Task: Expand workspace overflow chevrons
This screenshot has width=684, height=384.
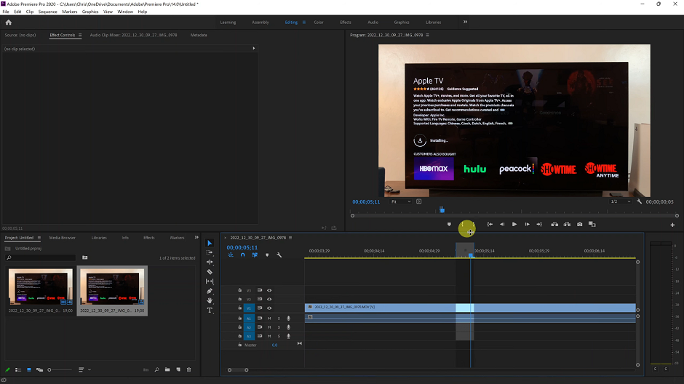Action: (x=465, y=22)
